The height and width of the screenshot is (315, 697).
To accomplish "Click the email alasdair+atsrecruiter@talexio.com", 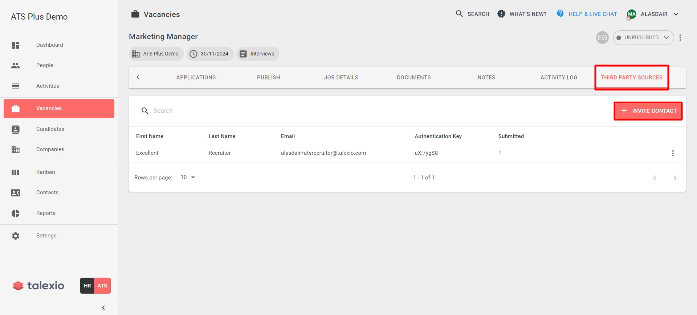I will click(323, 153).
